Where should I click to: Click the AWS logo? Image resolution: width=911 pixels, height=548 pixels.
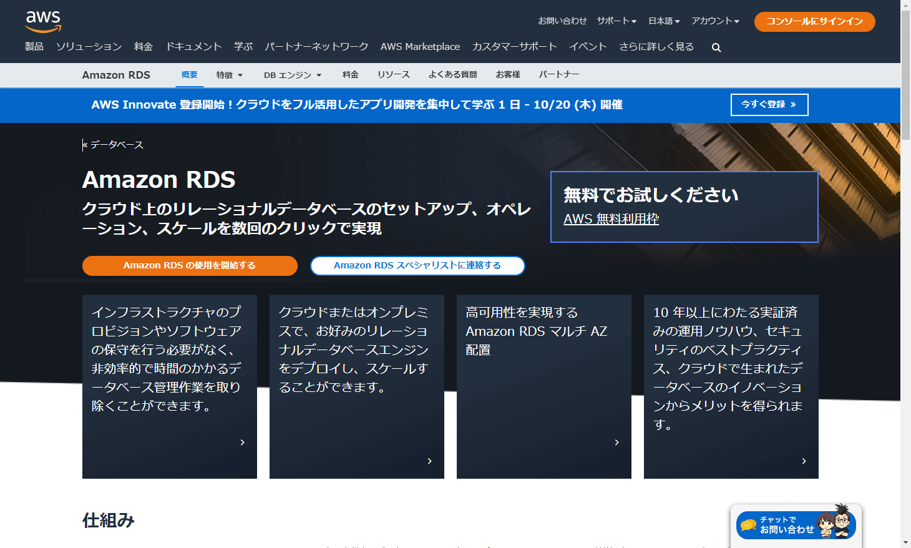pos(43,21)
